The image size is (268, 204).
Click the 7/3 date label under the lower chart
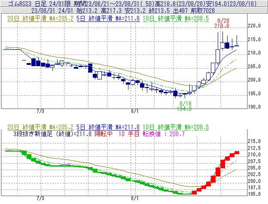(x=40, y=198)
